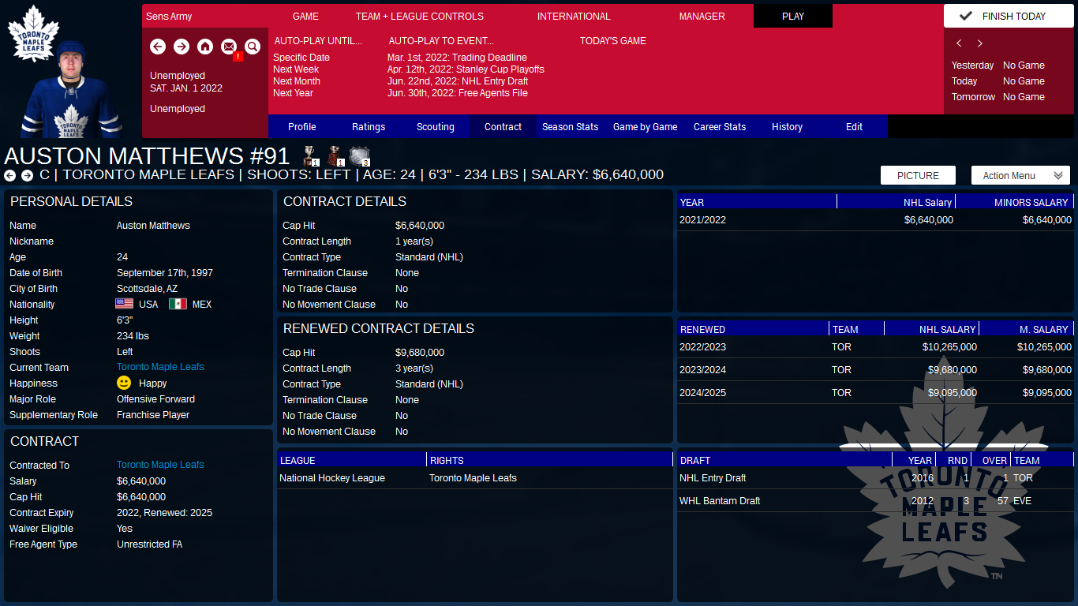This screenshot has height=606, width=1078.
Task: Open Current Team Toronto Maple Leafs link
Action: 160,367
